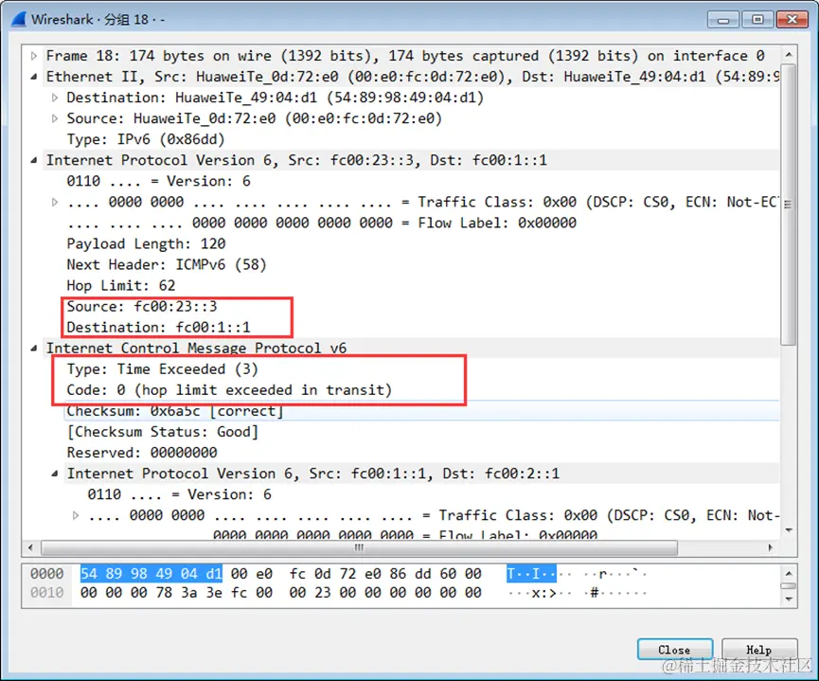819x681 pixels.
Task: Click the horizontal scrollbar thumb
Action: pyautogui.click(x=359, y=547)
